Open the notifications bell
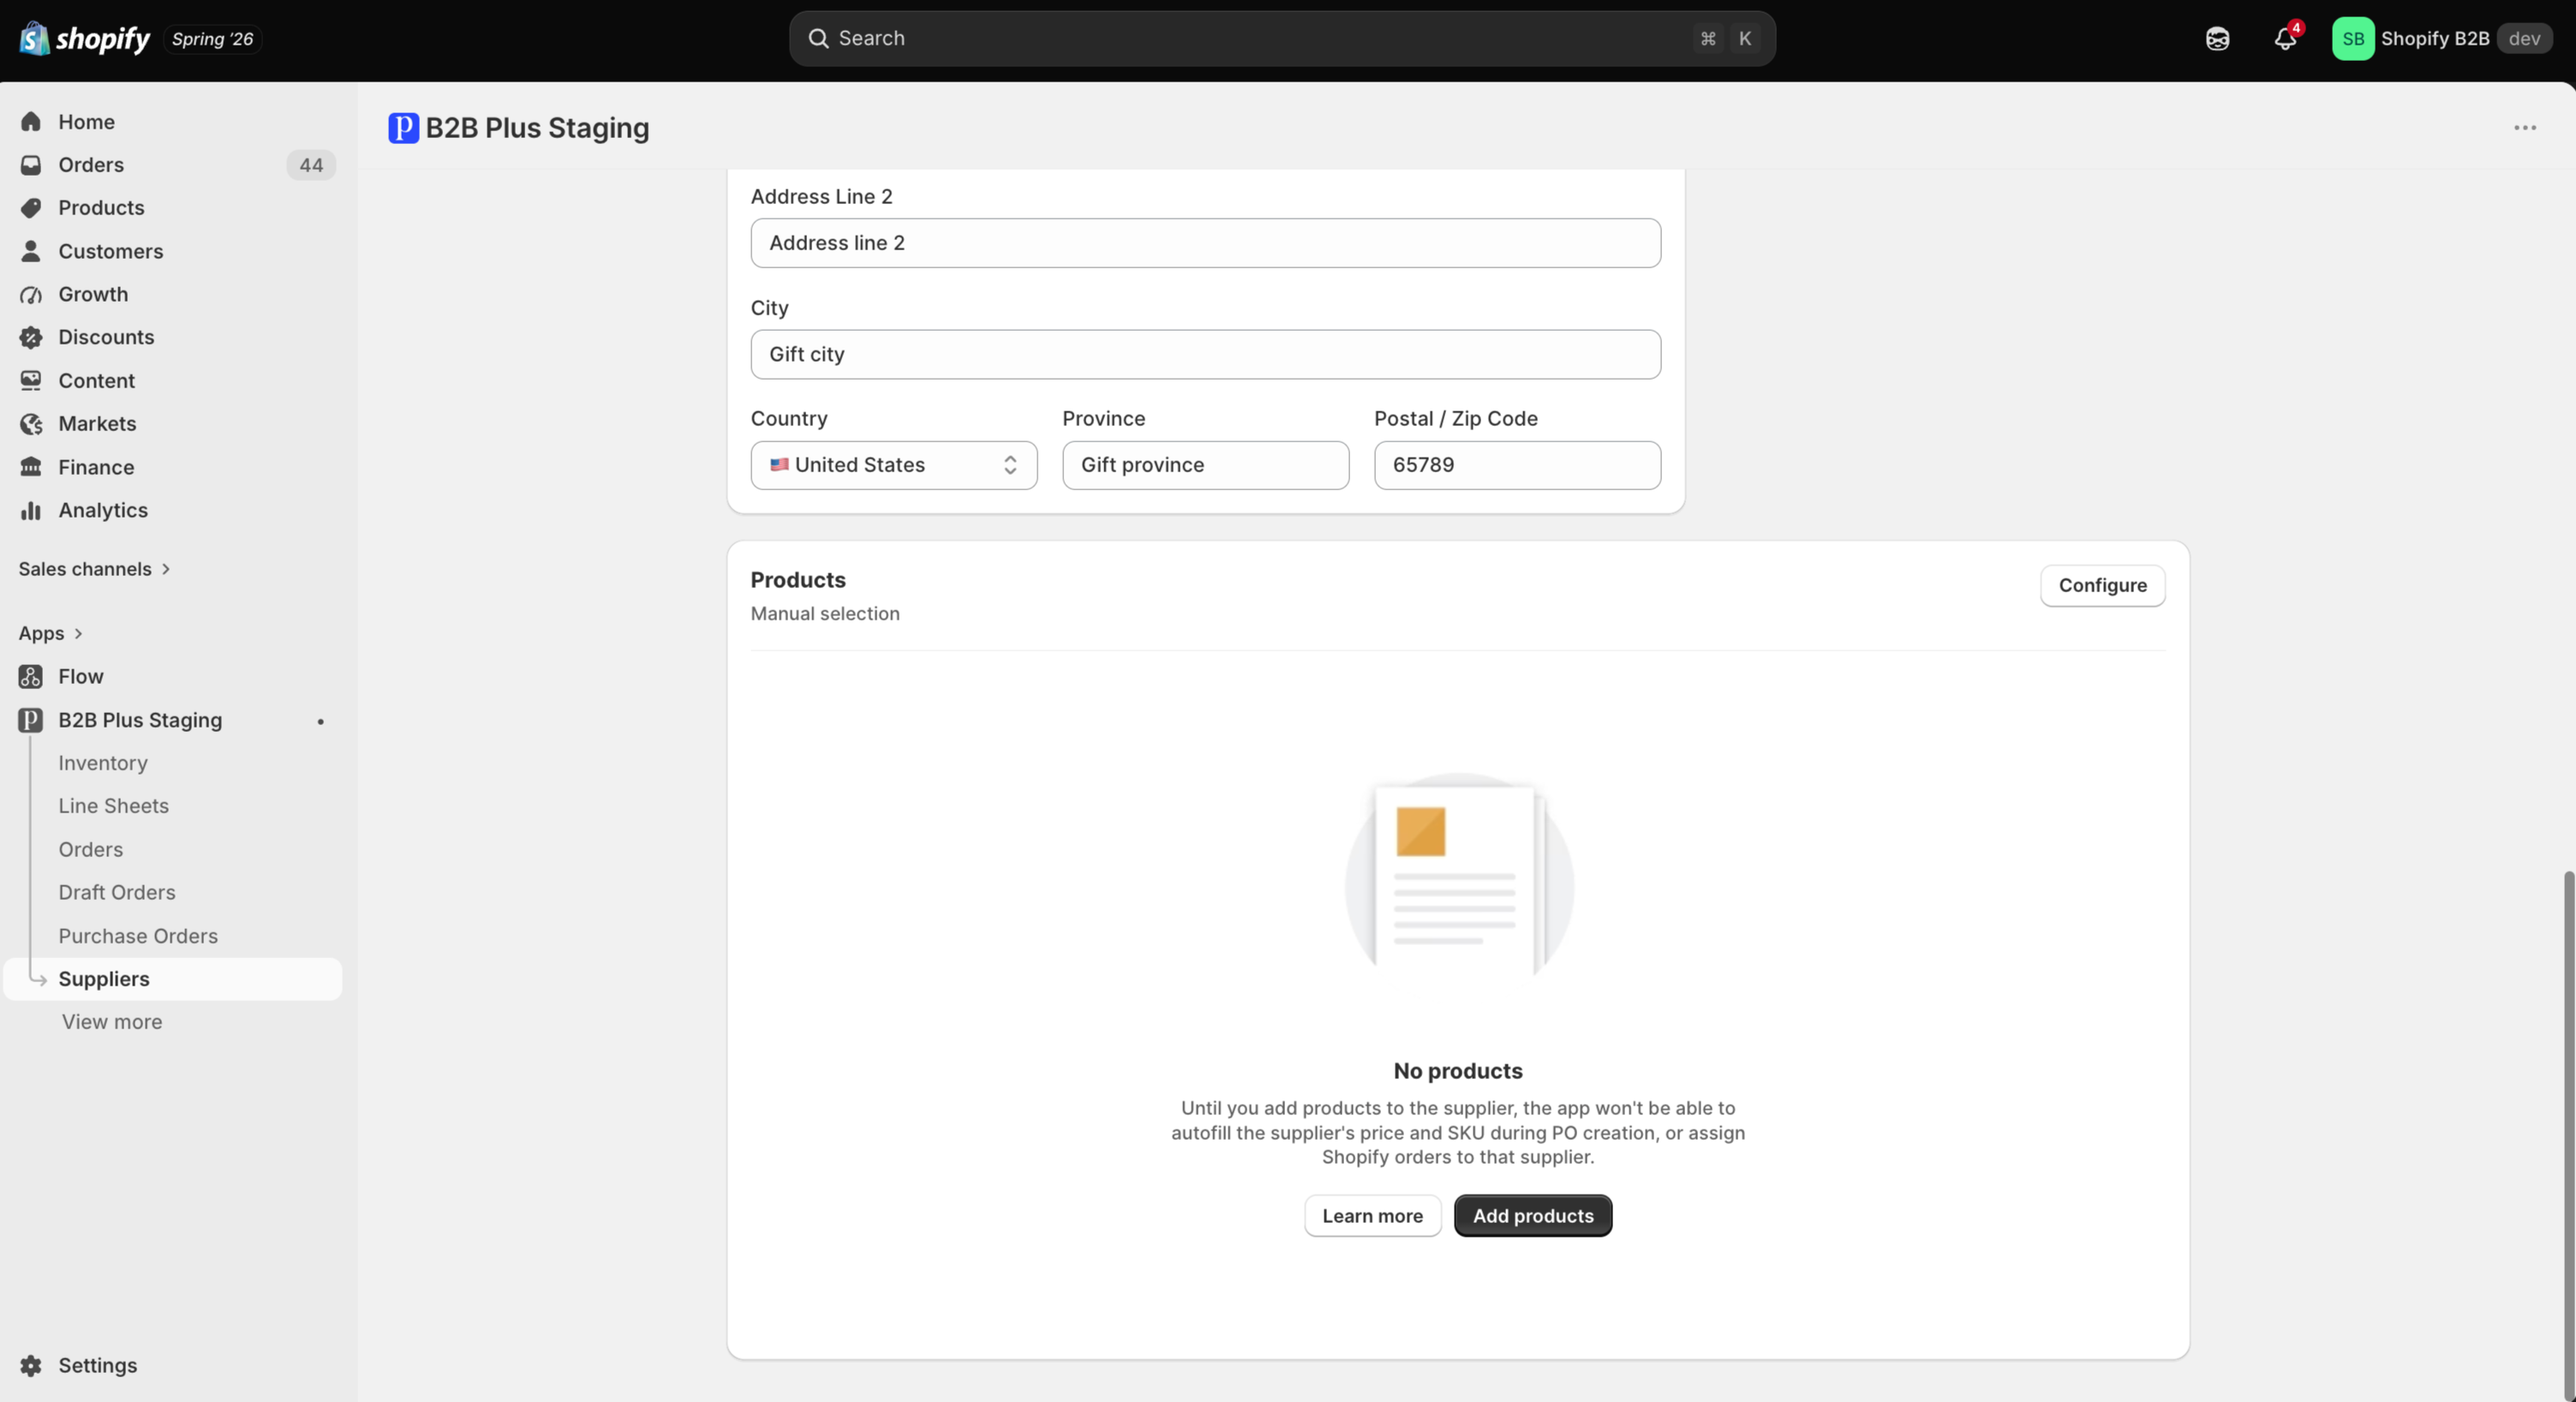2576x1402 pixels. click(x=2285, y=39)
